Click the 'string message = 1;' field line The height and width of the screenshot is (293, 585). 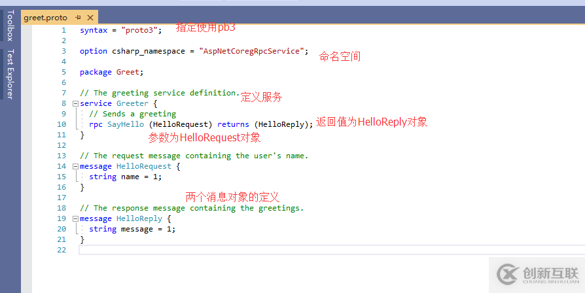[132, 229]
